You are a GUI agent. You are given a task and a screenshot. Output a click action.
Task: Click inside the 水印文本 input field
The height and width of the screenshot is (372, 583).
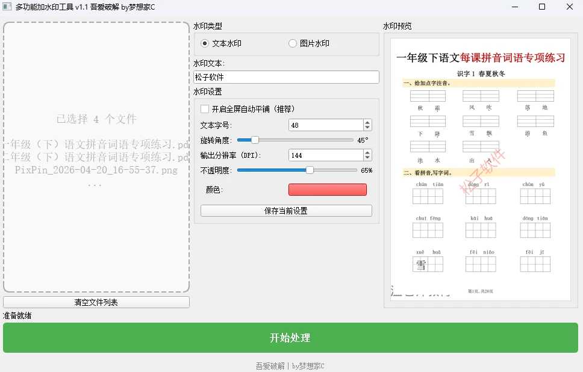[x=287, y=76]
